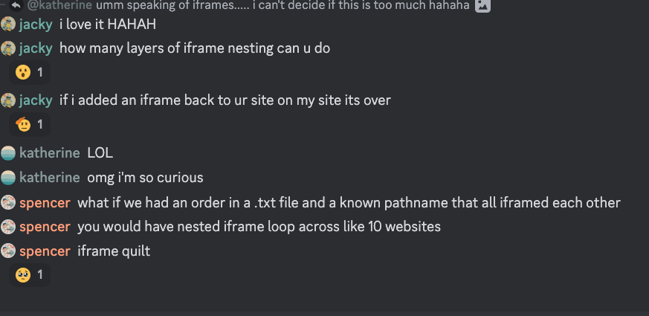Click jacky's username on "i love it HAHAH"

point(36,25)
